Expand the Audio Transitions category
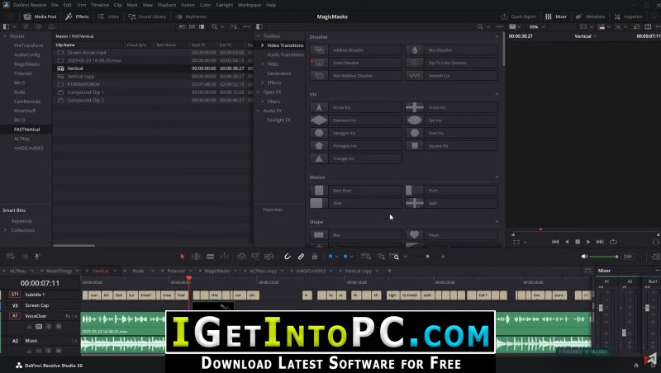The height and width of the screenshot is (373, 661). [285, 54]
